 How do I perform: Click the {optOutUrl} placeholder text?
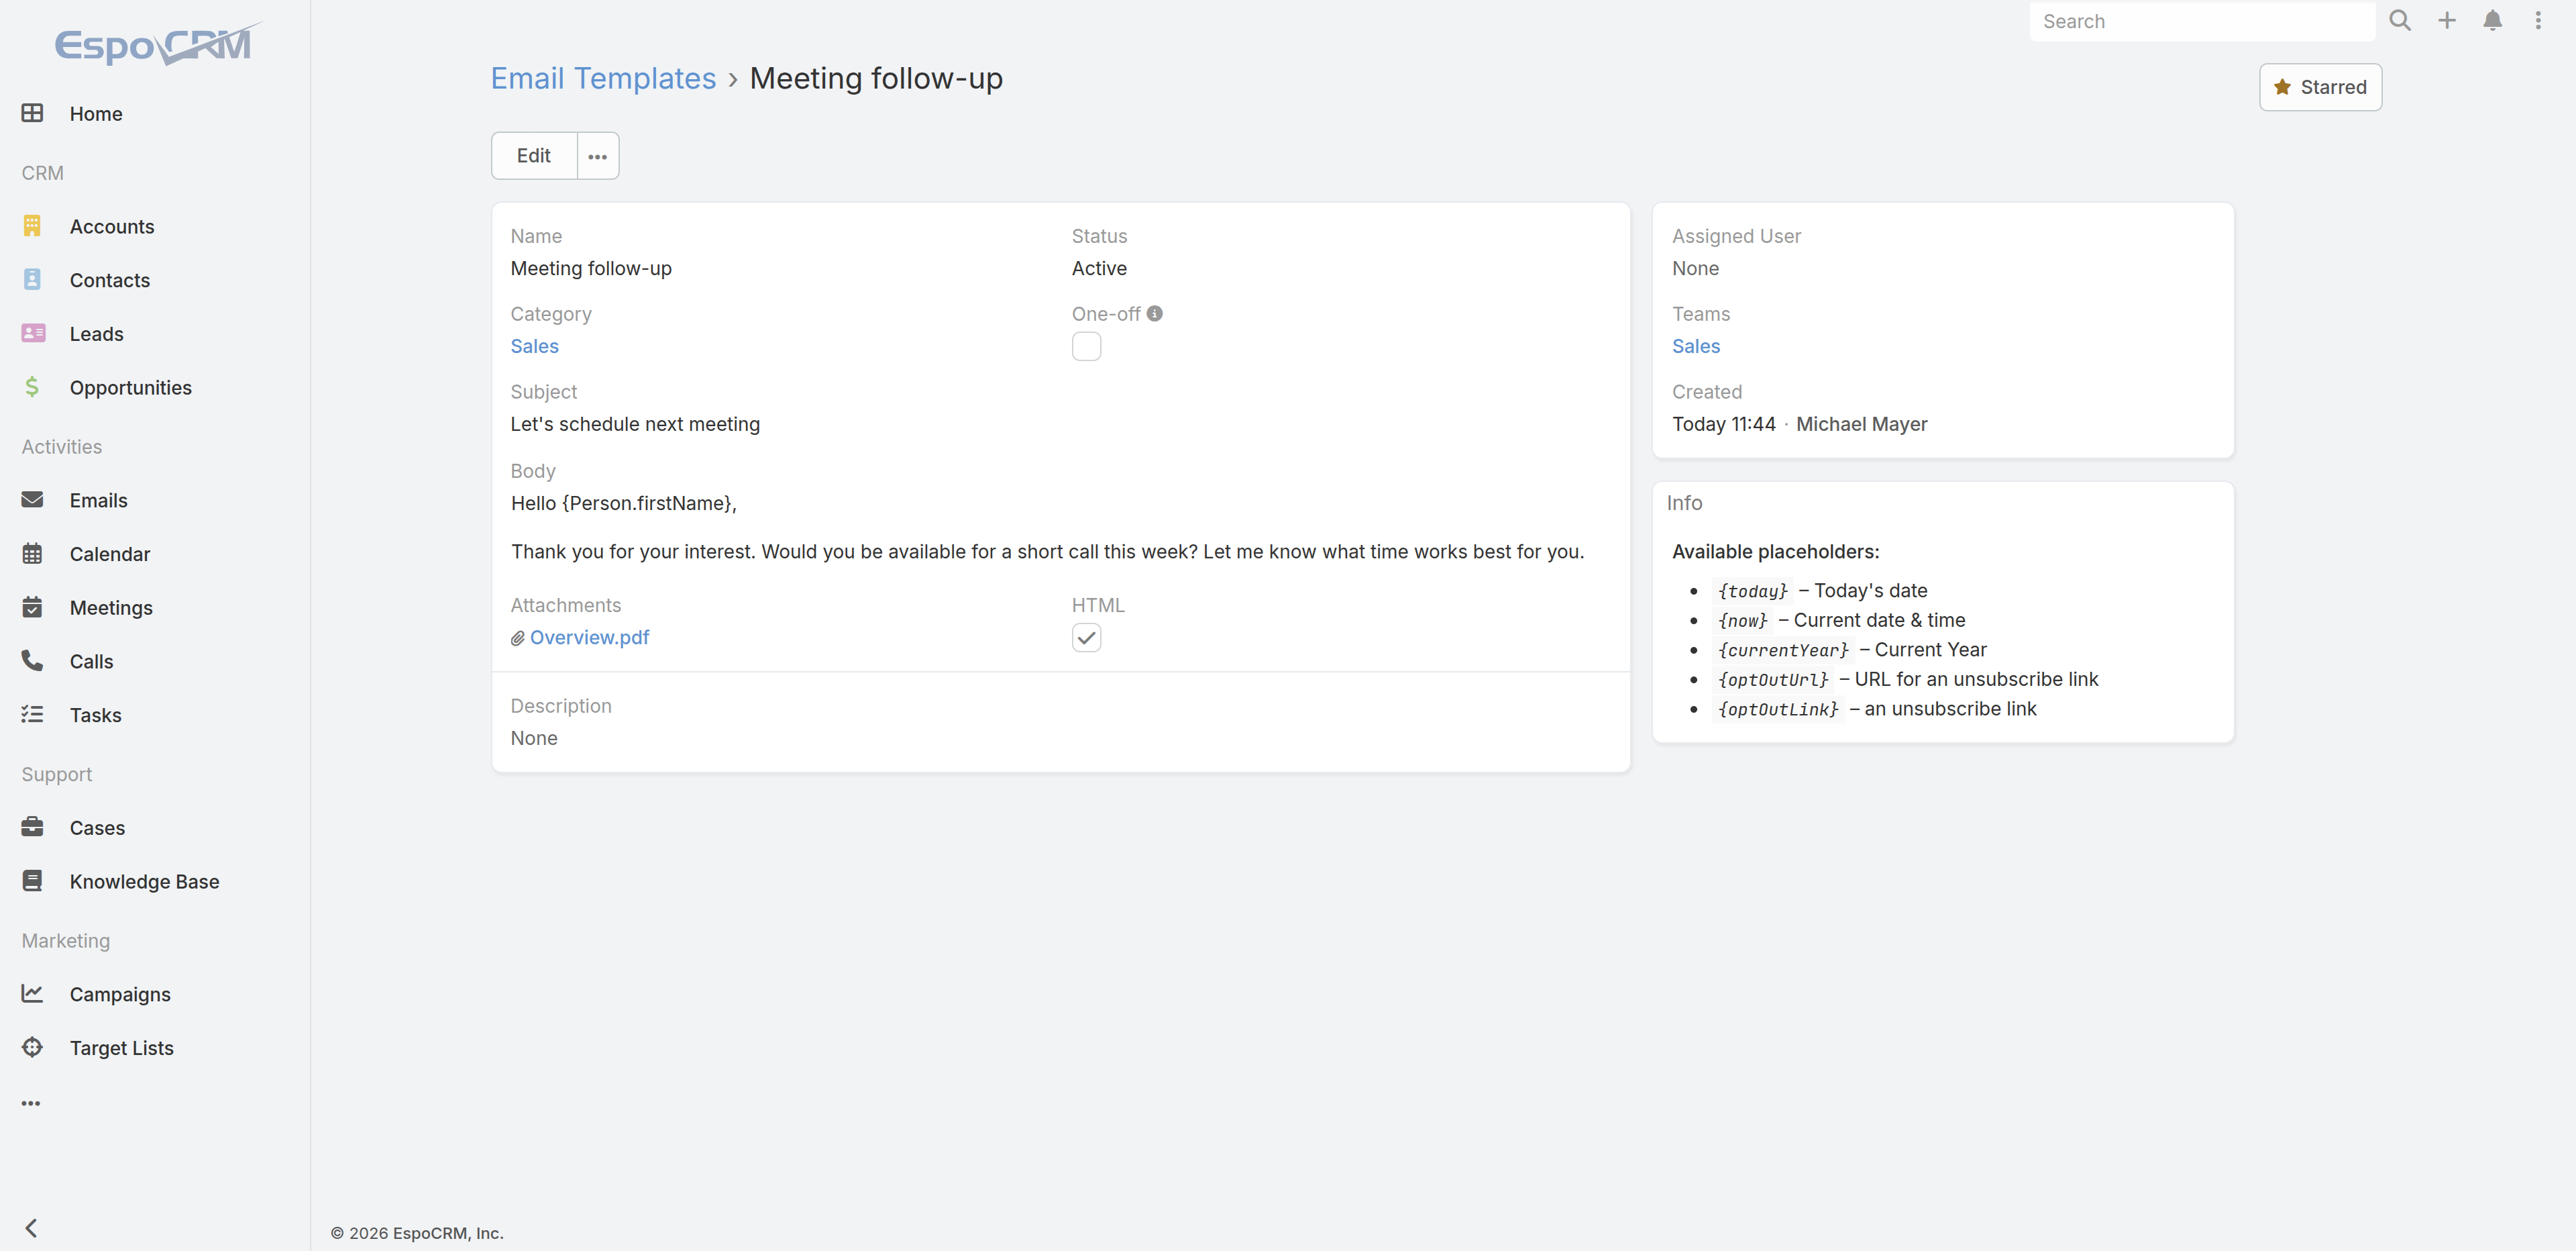pyautogui.click(x=1773, y=680)
